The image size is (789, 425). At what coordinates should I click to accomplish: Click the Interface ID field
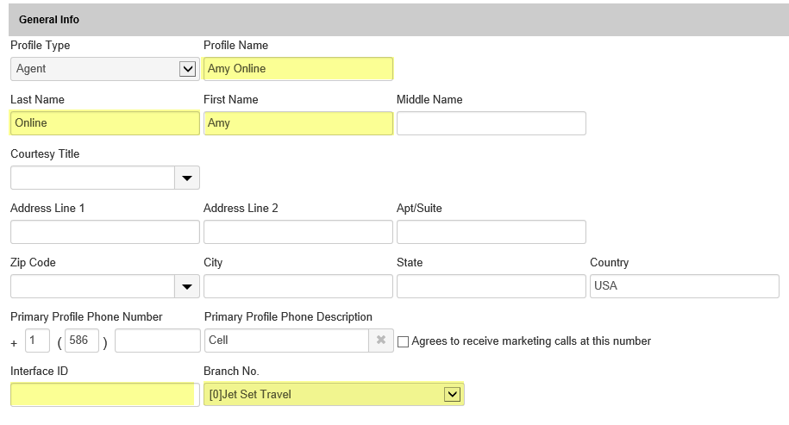click(x=104, y=395)
